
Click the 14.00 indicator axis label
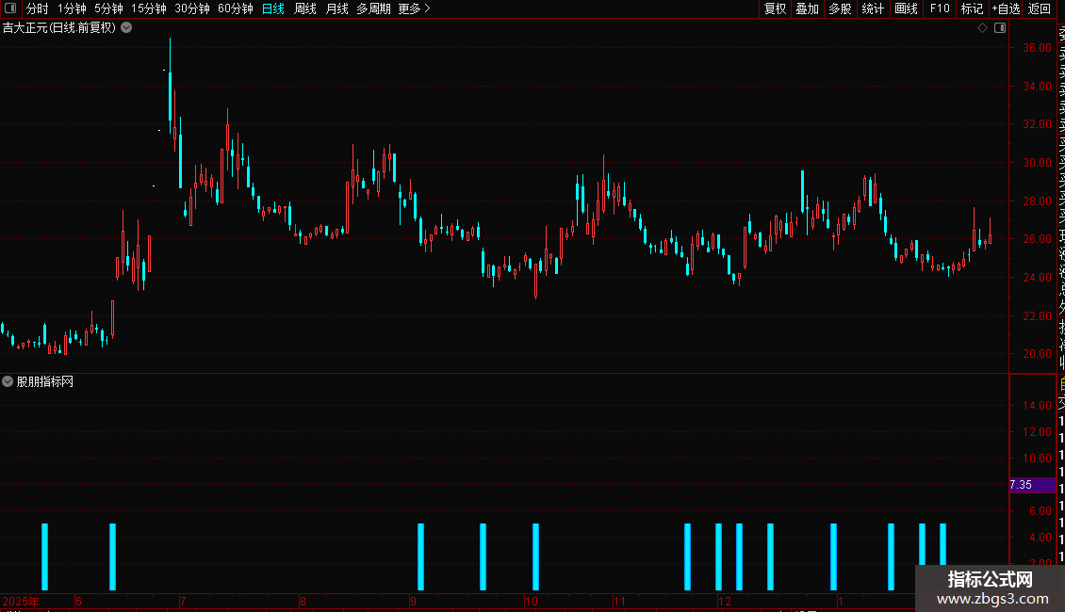(1037, 405)
